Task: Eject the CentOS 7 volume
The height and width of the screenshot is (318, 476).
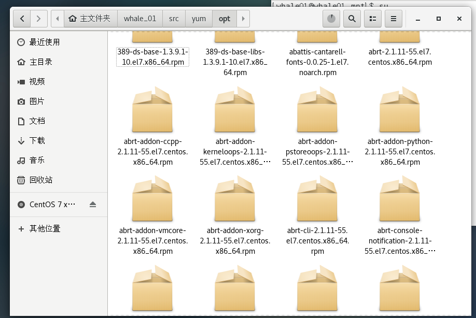Action: (x=93, y=205)
